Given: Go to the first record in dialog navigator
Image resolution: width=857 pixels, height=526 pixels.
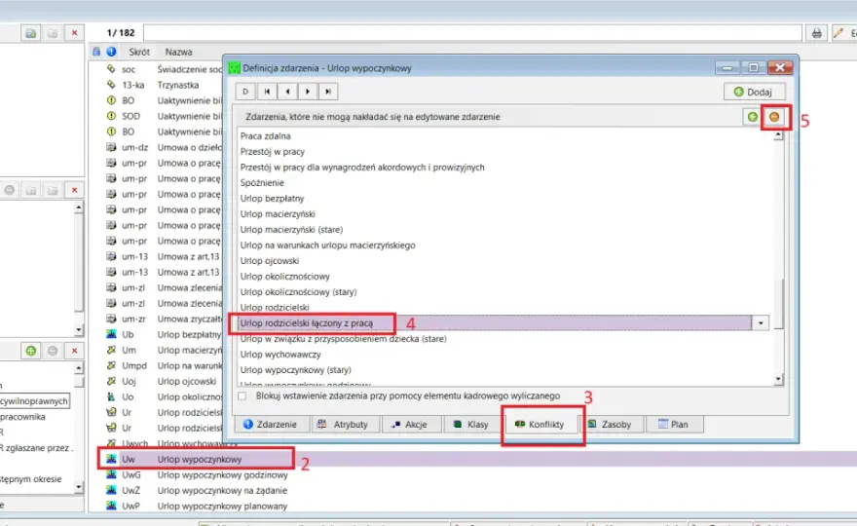Looking at the screenshot, I should [x=267, y=92].
